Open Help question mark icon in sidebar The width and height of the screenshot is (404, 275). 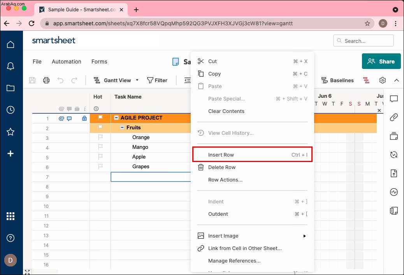pos(10,238)
